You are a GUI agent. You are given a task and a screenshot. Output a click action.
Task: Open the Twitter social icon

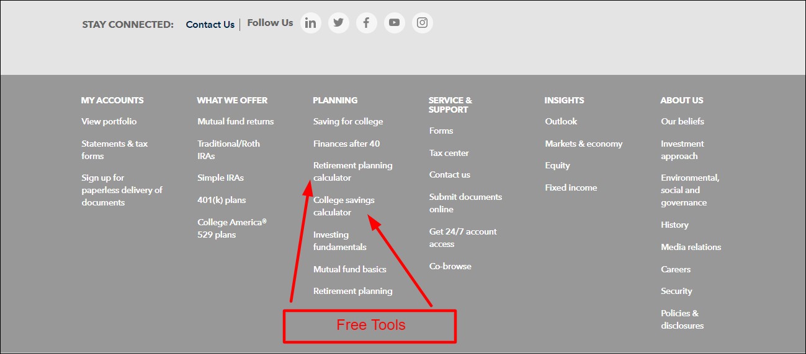coord(338,23)
